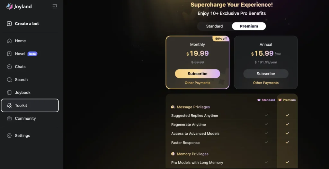Subscribe to the Annual $15.99 plan
The image size is (329, 169).
(266, 74)
